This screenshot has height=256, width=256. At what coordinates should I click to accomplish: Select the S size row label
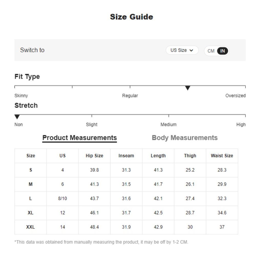tap(30, 170)
